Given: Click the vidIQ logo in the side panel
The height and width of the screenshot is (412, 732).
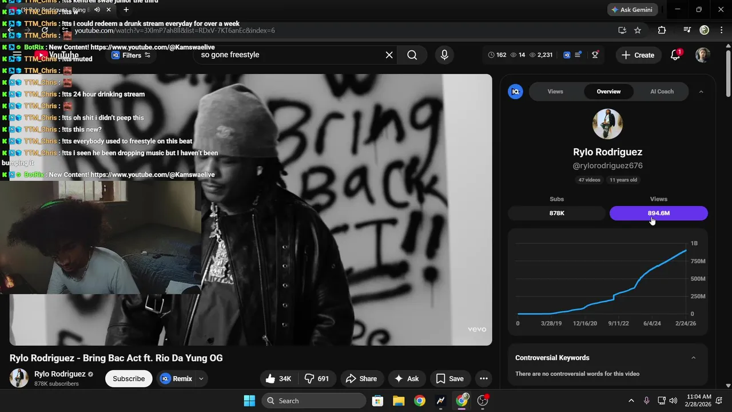Looking at the screenshot, I should coord(515,92).
